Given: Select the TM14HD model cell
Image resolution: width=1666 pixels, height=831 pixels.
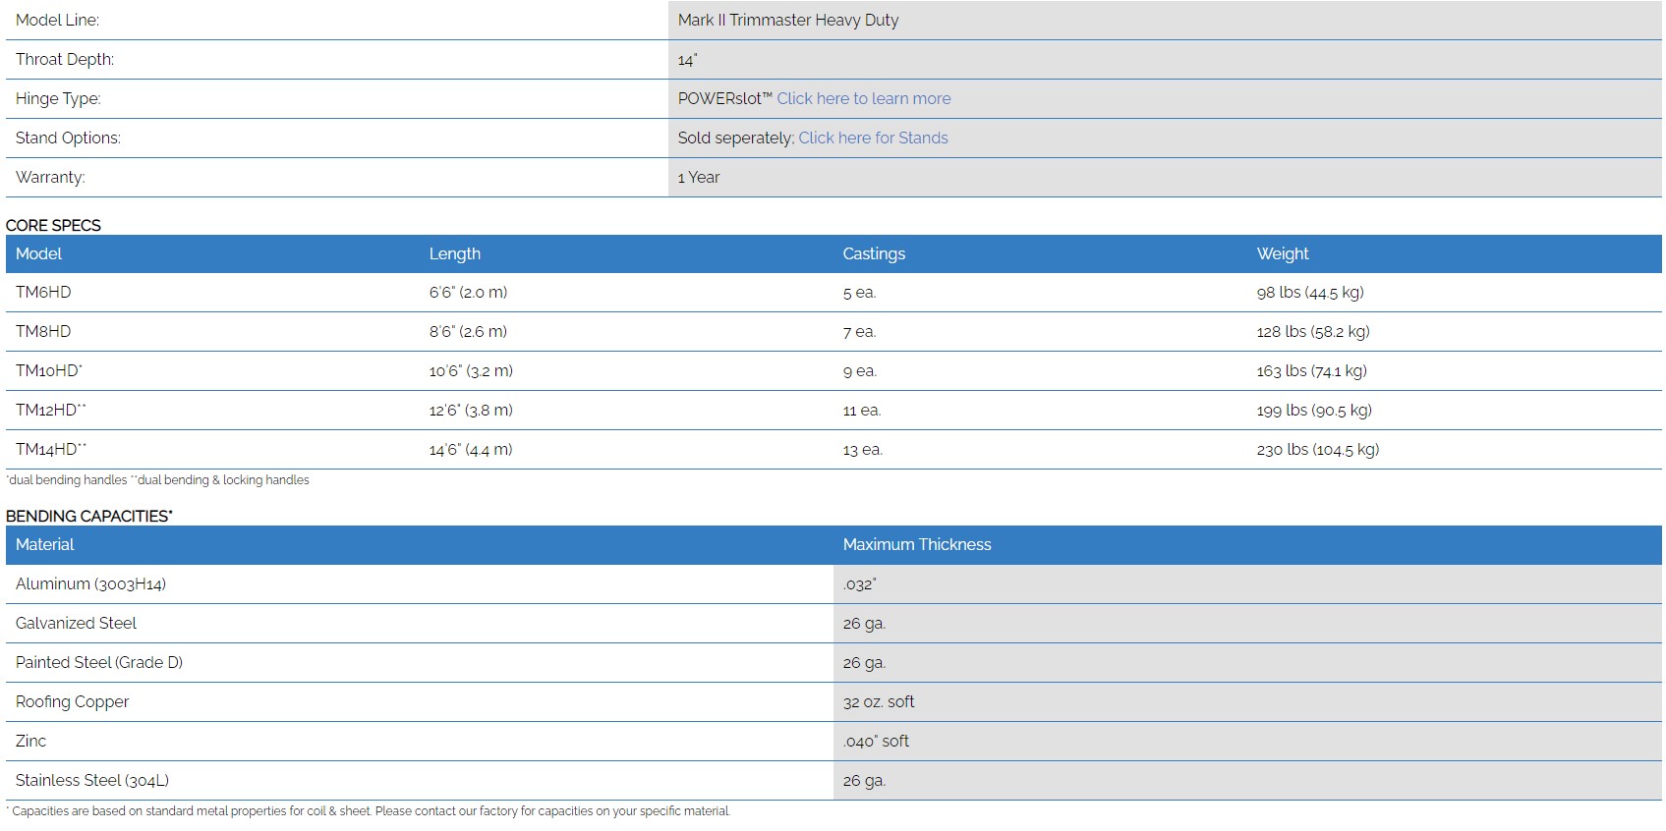Looking at the screenshot, I should point(49,449).
